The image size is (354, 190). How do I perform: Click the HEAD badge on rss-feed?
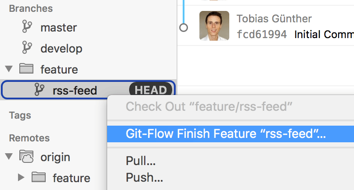click(150, 91)
